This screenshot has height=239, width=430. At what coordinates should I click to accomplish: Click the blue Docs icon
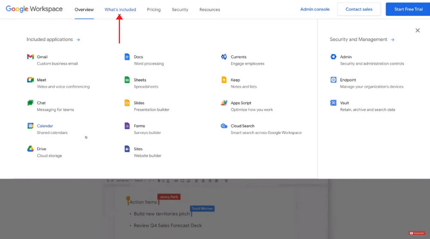[x=127, y=57]
